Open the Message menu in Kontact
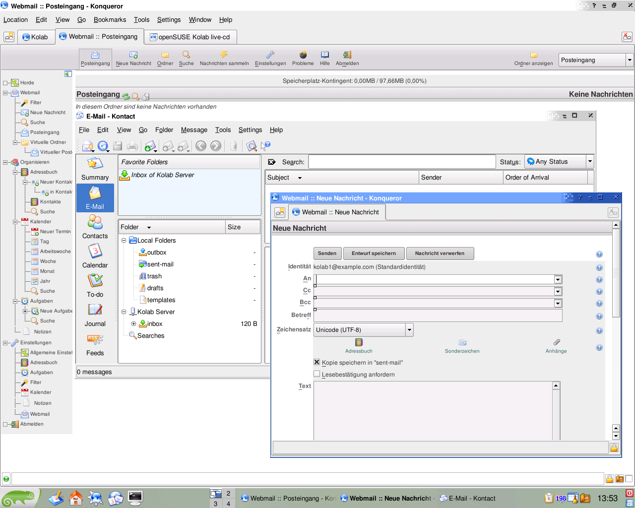Image resolution: width=635 pixels, height=508 pixels. 194,129
